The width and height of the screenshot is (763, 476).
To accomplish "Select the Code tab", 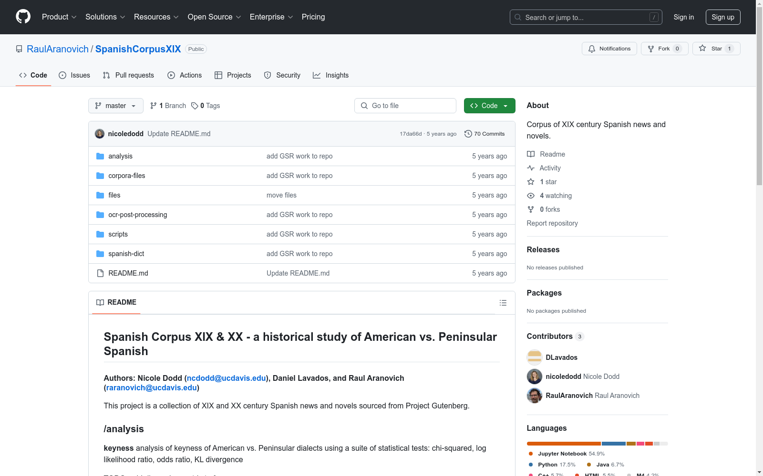I will [x=33, y=75].
